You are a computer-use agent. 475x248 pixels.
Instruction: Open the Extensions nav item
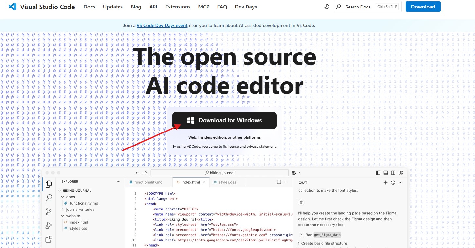[178, 7]
